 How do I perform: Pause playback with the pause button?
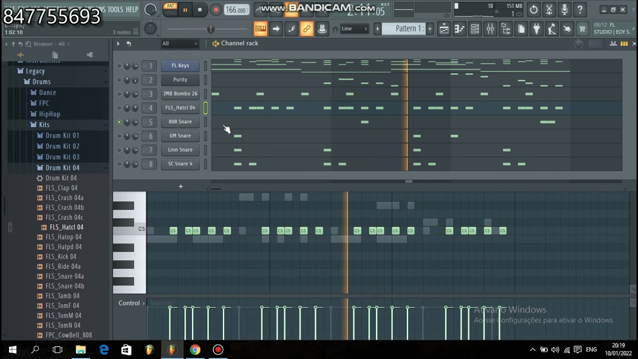point(185,9)
